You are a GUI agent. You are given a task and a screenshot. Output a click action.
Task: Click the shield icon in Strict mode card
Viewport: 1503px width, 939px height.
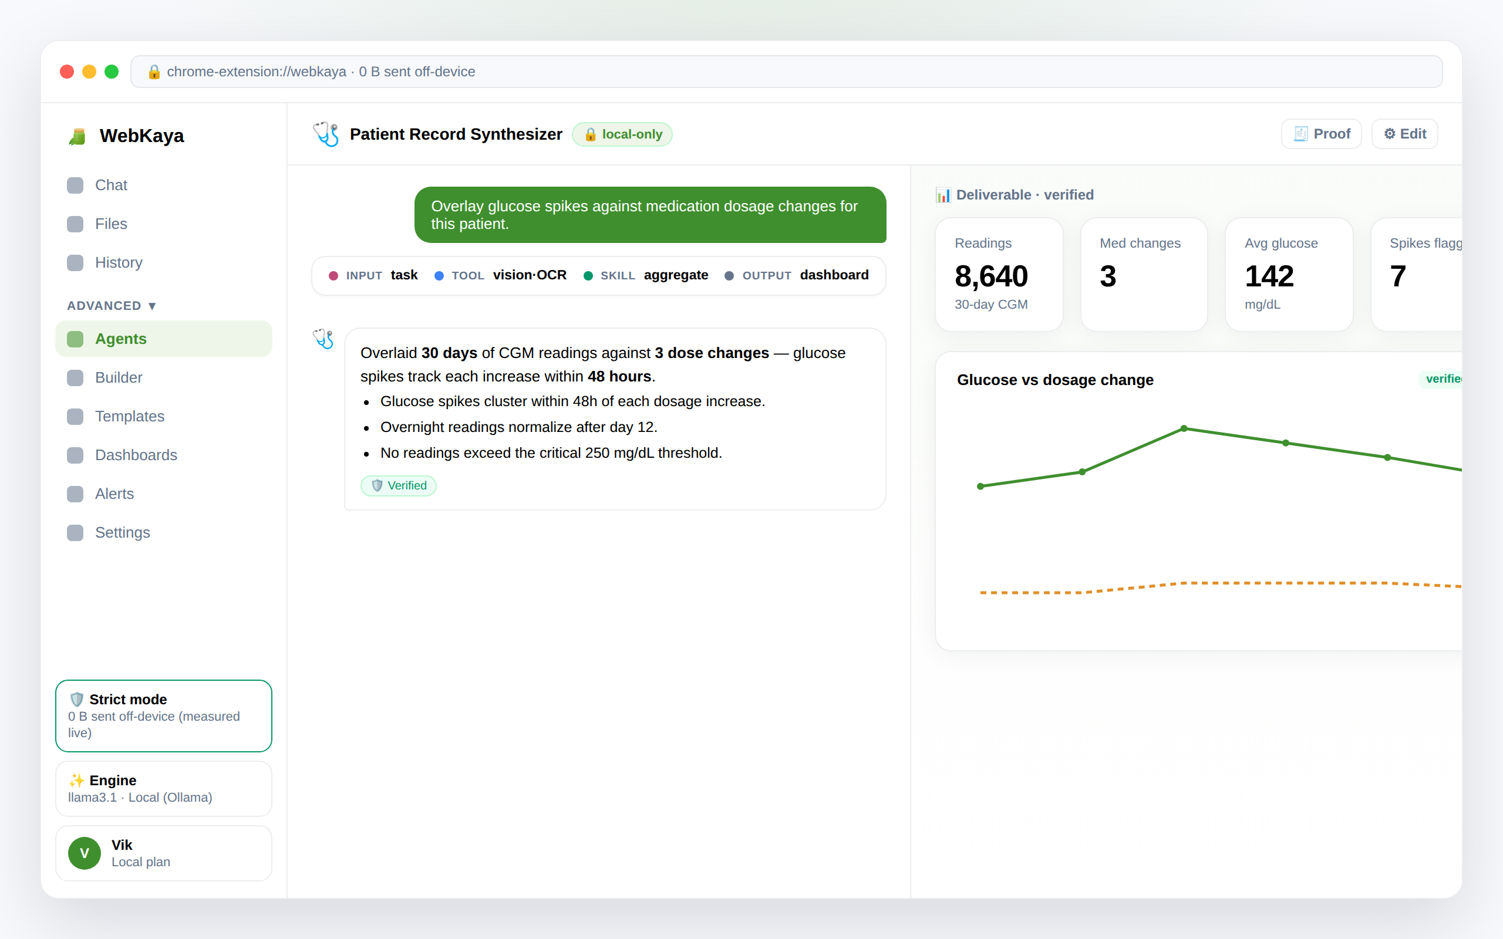pos(76,700)
